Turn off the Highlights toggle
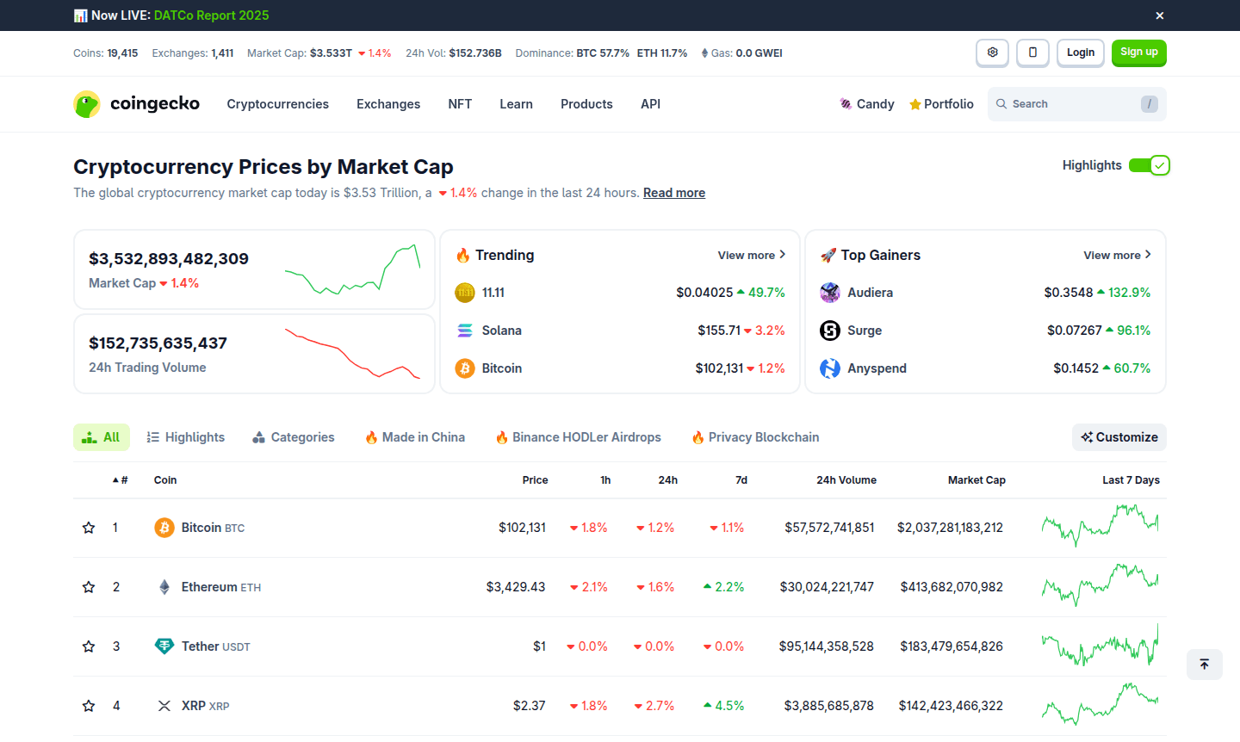The height and width of the screenshot is (742, 1240). click(x=1150, y=164)
